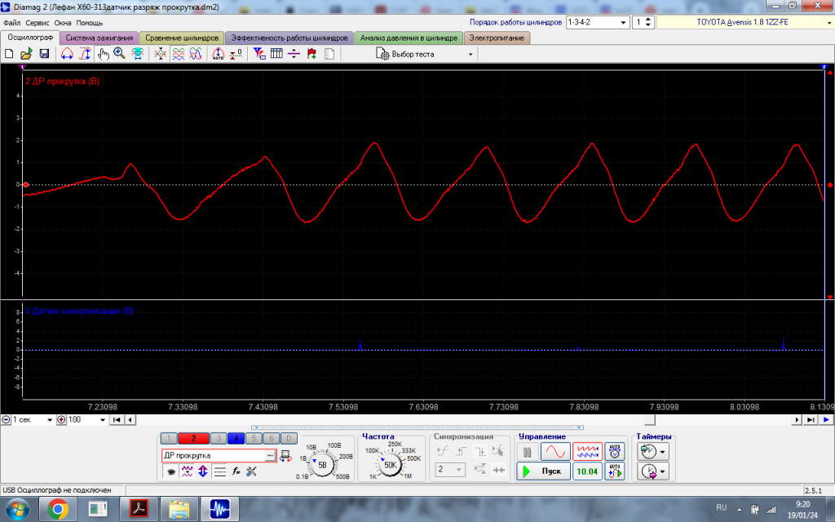Viewport: 835px width, 522px height.
Task: Jump to the recording end button
Action: (811, 420)
